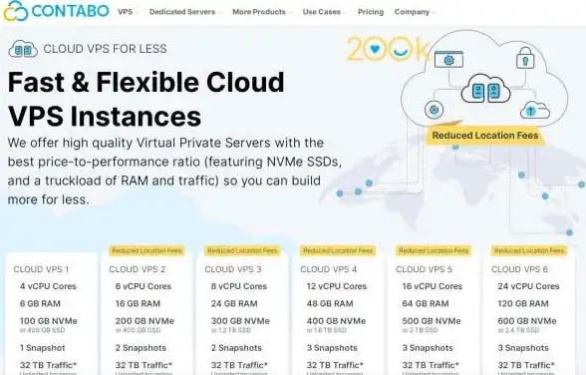This screenshot has width=586, height=375.
Task: Click Reduced Location Fees badge above VPS 6
Action: [529, 250]
